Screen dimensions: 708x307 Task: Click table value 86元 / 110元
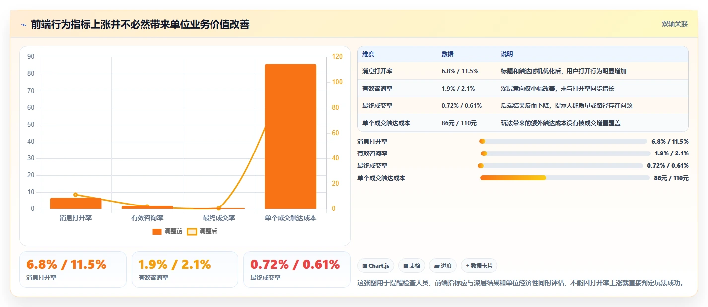click(459, 123)
